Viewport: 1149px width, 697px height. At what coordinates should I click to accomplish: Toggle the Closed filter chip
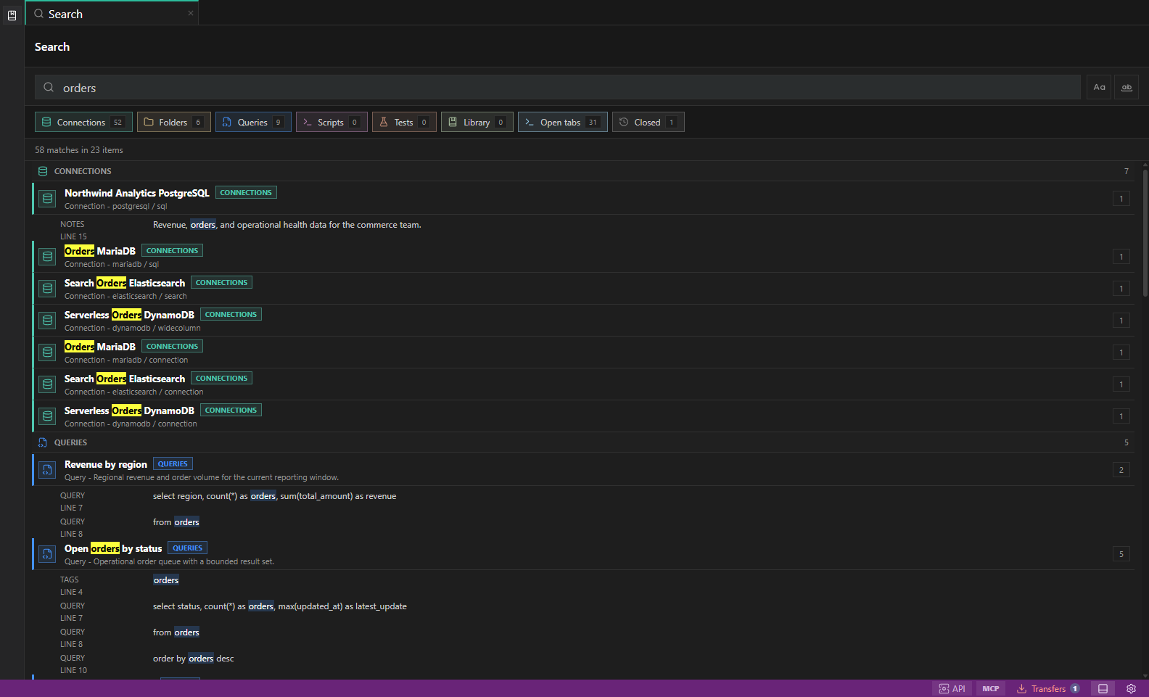coord(648,122)
